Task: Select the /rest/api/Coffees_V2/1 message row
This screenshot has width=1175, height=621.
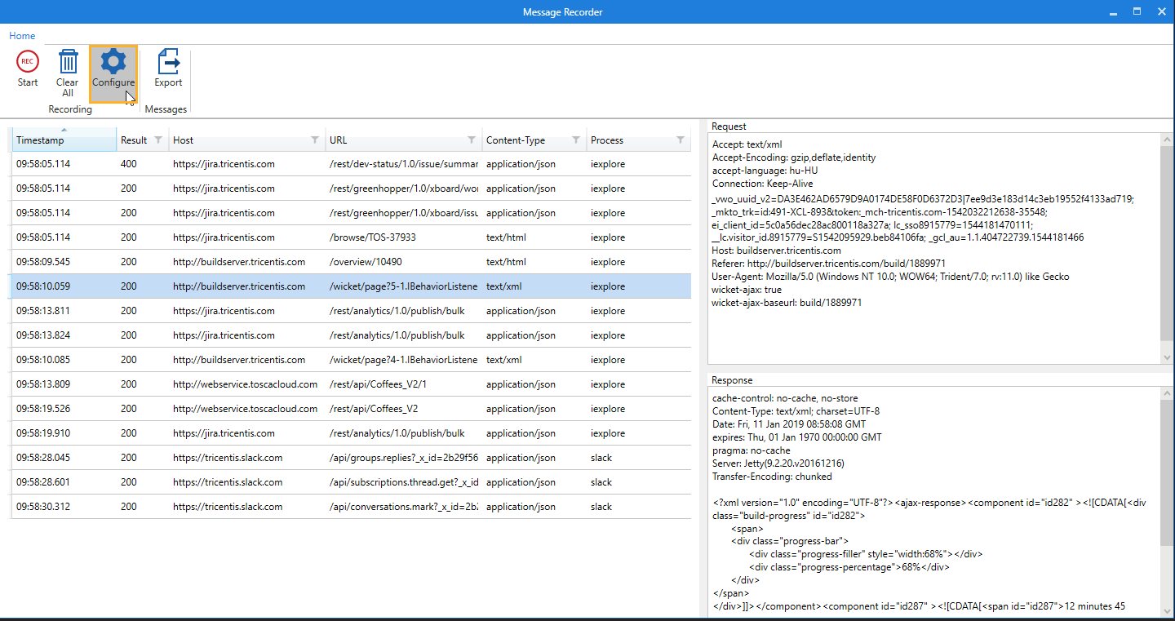Action: click(349, 384)
